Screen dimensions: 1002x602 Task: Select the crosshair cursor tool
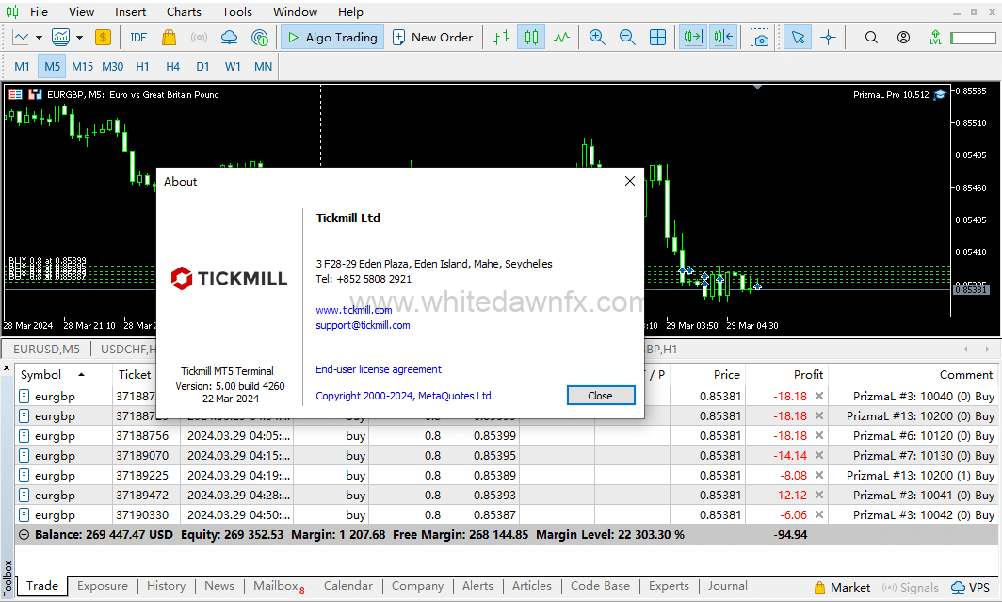point(828,38)
